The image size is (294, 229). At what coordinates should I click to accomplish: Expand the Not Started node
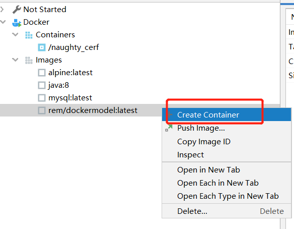coord(2,10)
